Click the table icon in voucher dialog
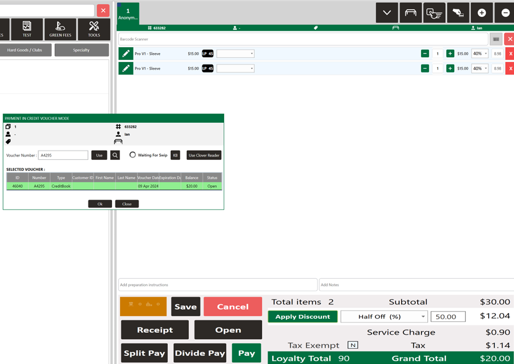 pos(118,142)
